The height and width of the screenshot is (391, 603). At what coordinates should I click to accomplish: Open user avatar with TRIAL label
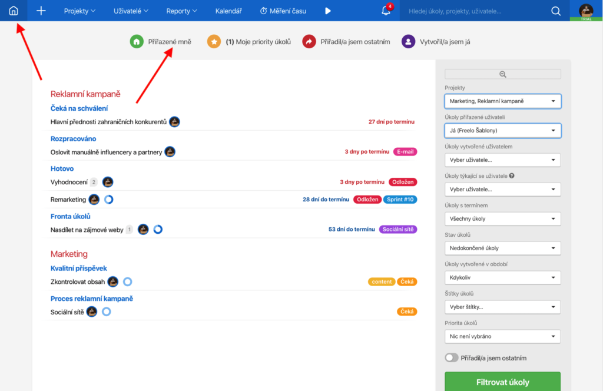tap(586, 11)
